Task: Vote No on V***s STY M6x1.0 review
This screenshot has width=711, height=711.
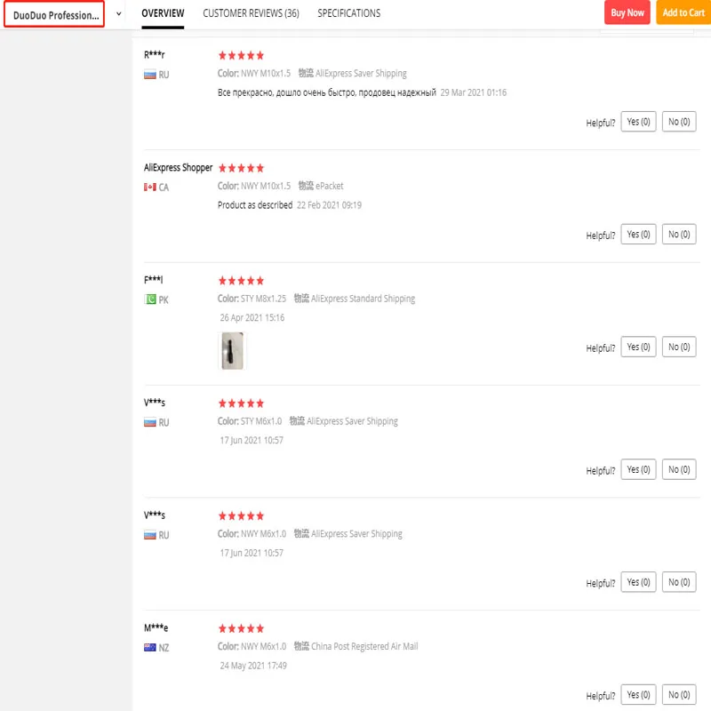Action: pos(679,469)
